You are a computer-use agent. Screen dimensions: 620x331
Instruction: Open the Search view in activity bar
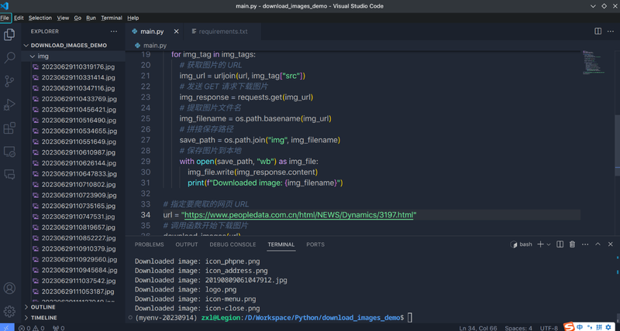pos(10,58)
